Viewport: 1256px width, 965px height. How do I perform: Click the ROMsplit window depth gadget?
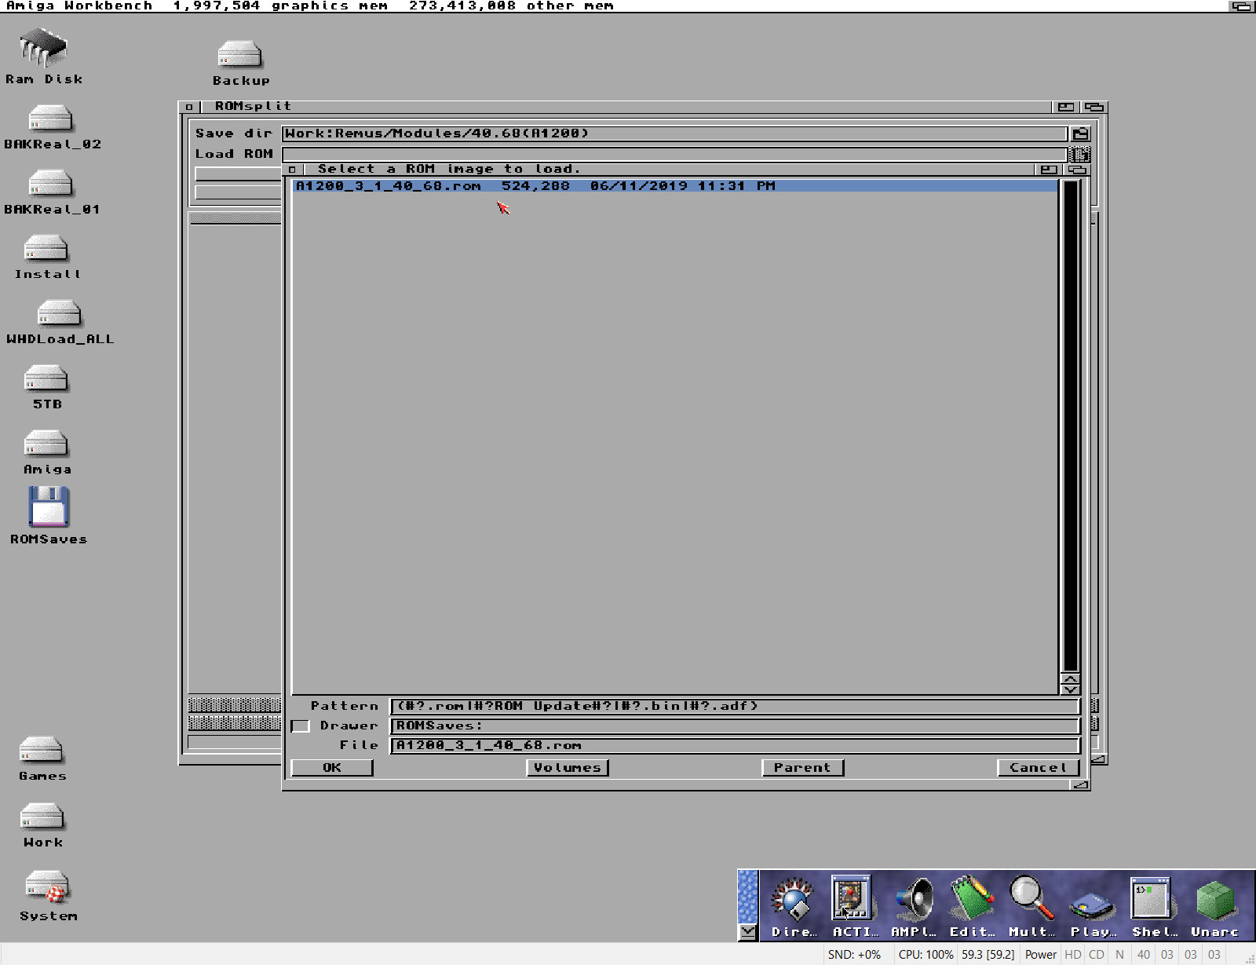pos(1094,107)
